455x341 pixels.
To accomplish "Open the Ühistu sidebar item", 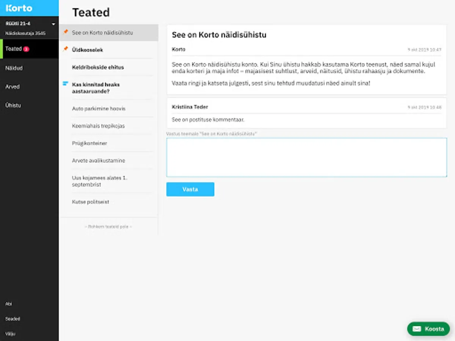I will tap(13, 105).
